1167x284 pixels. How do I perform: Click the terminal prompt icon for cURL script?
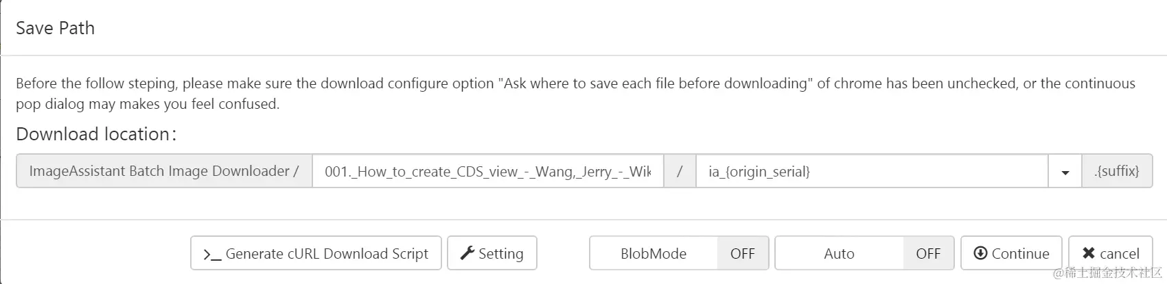(x=211, y=255)
